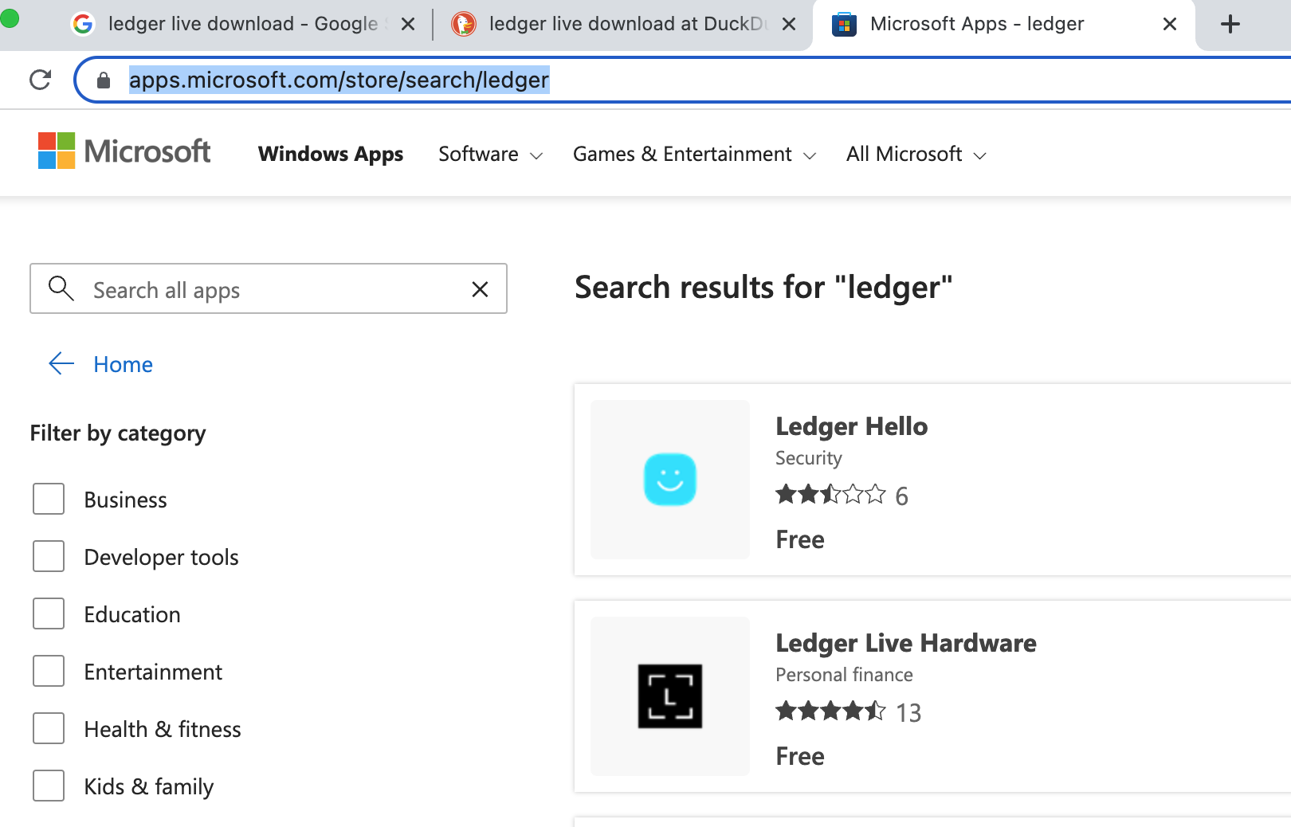Click the browser reload icon

(x=40, y=80)
